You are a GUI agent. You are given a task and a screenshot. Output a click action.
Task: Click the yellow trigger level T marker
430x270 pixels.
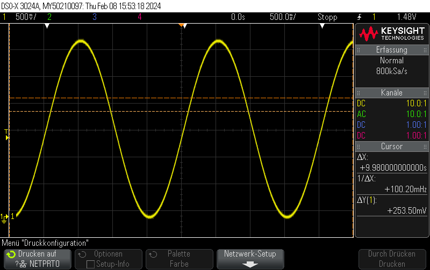pos(6,135)
